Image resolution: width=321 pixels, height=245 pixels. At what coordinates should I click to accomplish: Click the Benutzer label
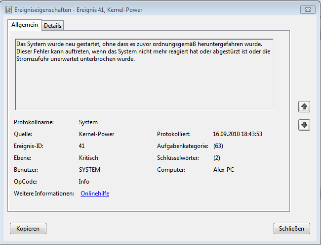[26, 170]
